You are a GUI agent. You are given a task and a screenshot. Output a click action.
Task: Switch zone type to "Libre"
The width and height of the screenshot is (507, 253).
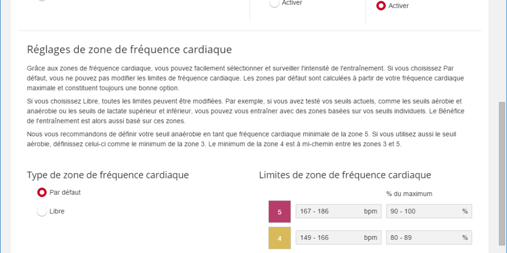pyautogui.click(x=42, y=212)
